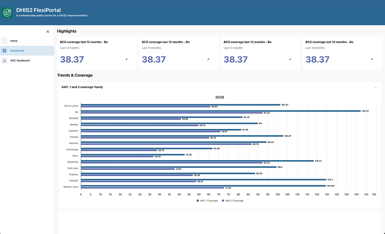Click the Dashboard grid icon in the sidebar
The height and width of the screenshot is (234, 385).
4,51
